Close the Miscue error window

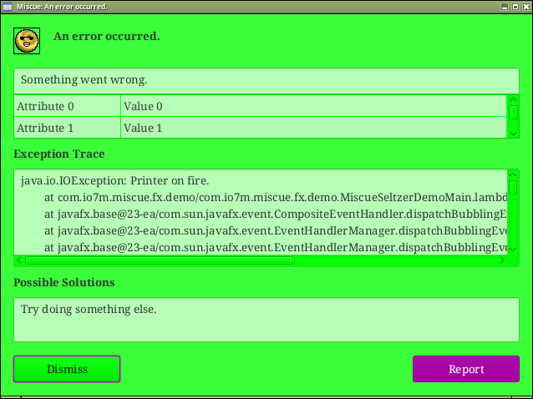pos(525,7)
